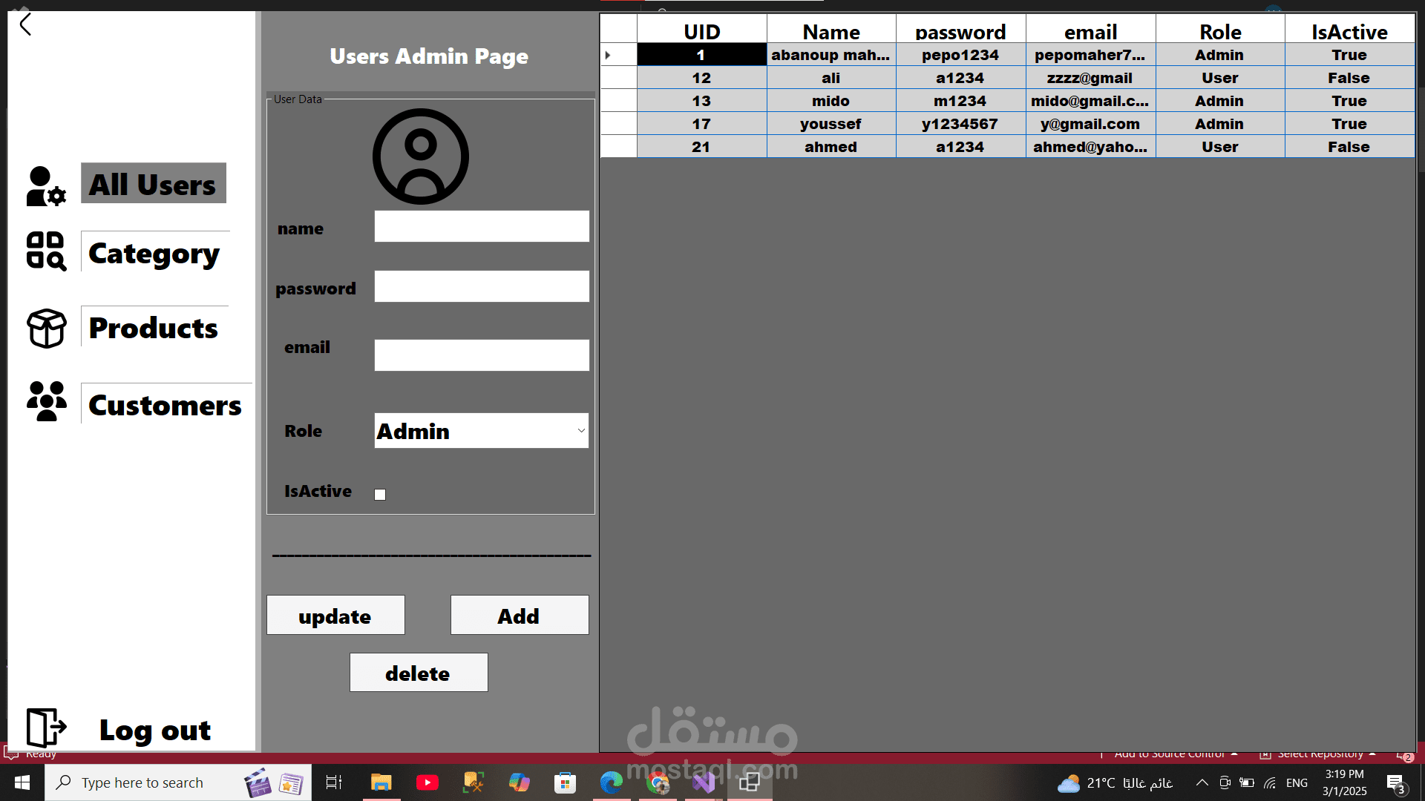Open YouTube from the taskbar
The image size is (1425, 801).
pyautogui.click(x=427, y=782)
